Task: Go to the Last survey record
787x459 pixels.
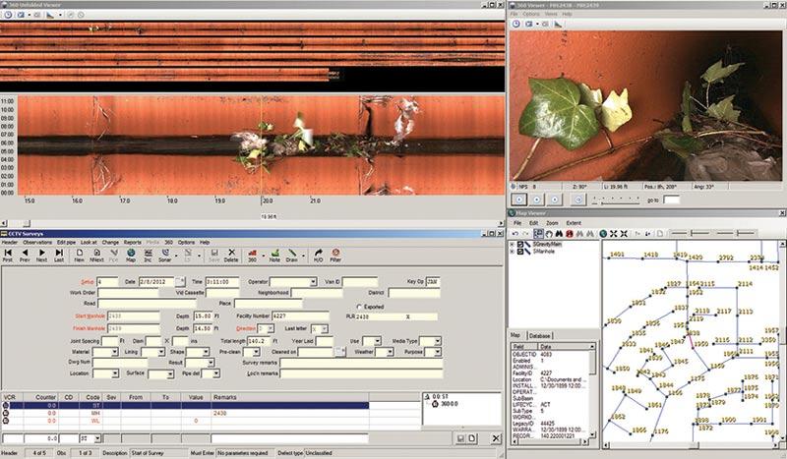Action: 58,255
